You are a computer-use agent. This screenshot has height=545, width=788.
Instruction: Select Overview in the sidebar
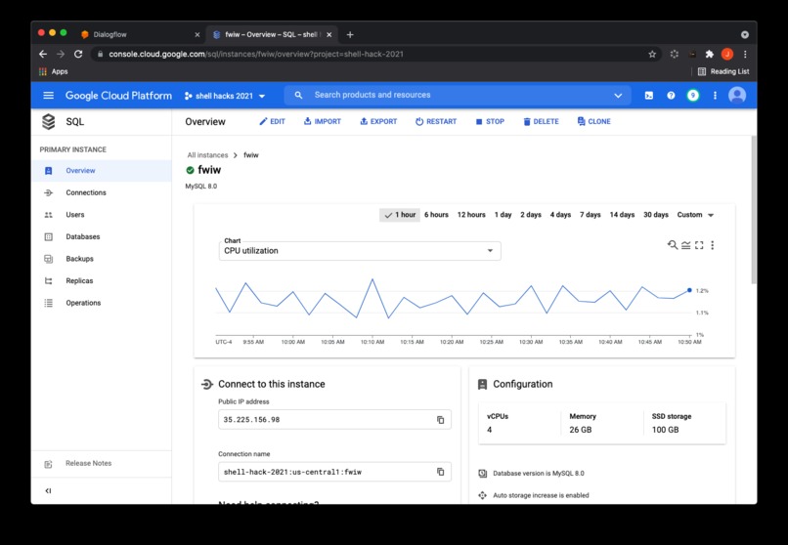102,171
